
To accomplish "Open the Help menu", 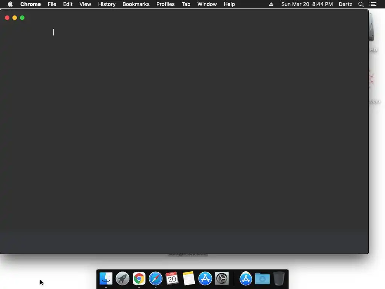I will click(229, 4).
